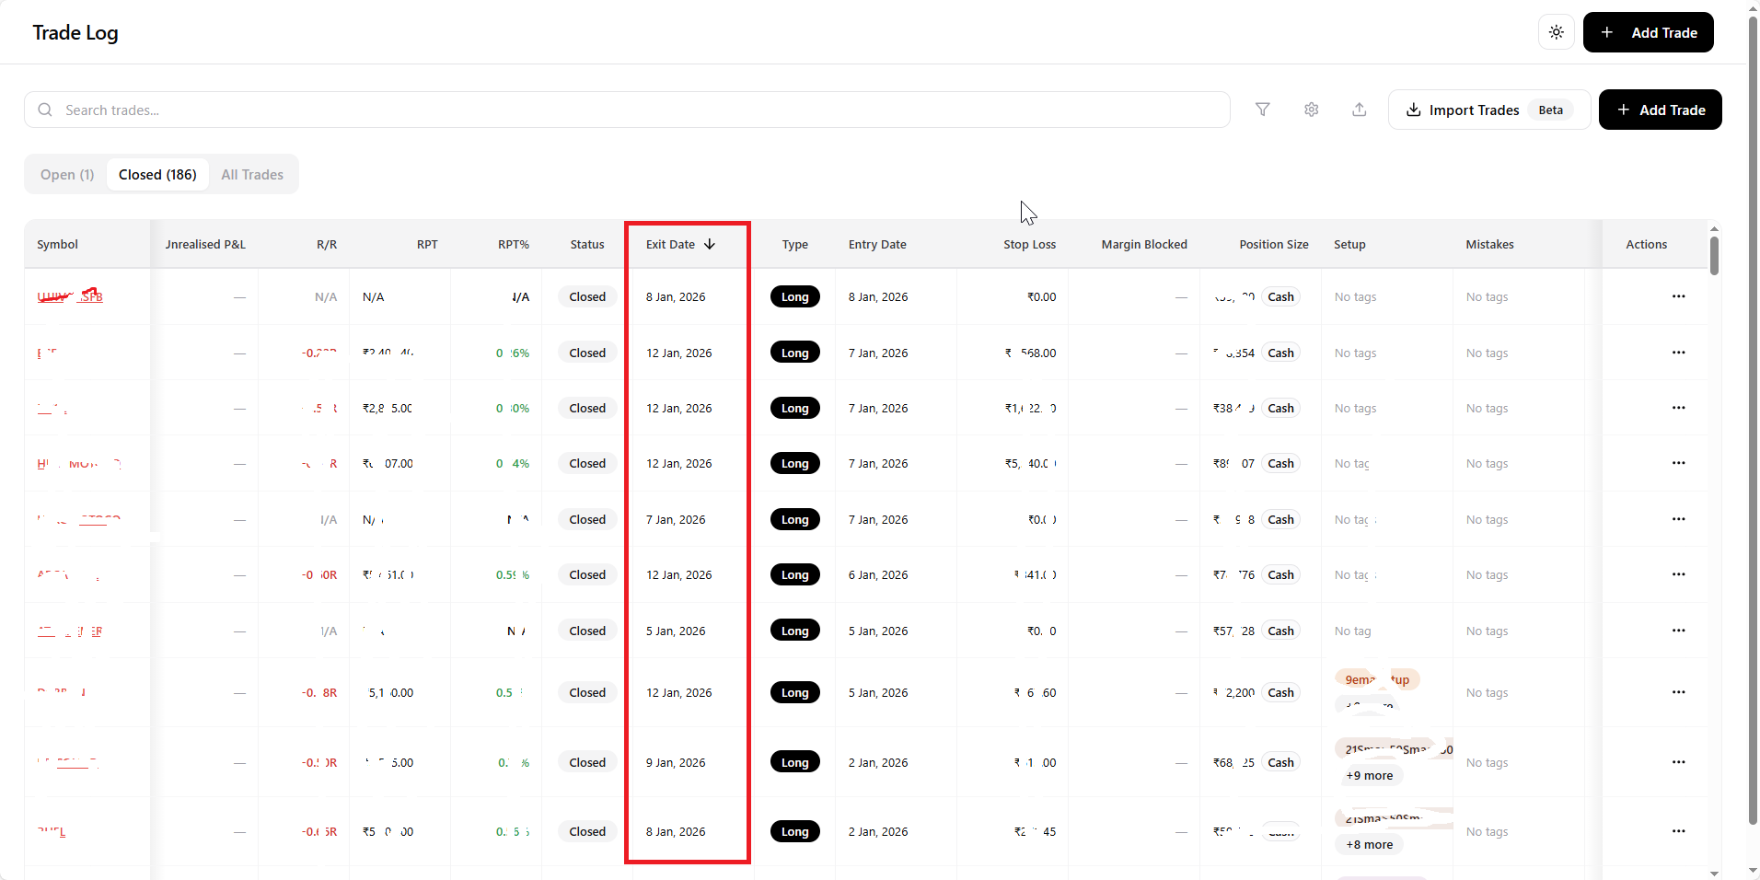Toggle the light/dark theme sun icon
Image resolution: width=1760 pixels, height=880 pixels.
pos(1556,32)
